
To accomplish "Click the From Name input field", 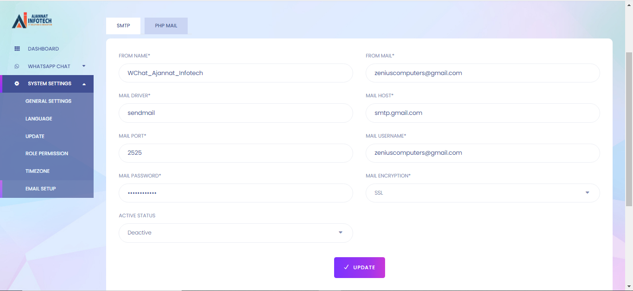I will pos(235,73).
